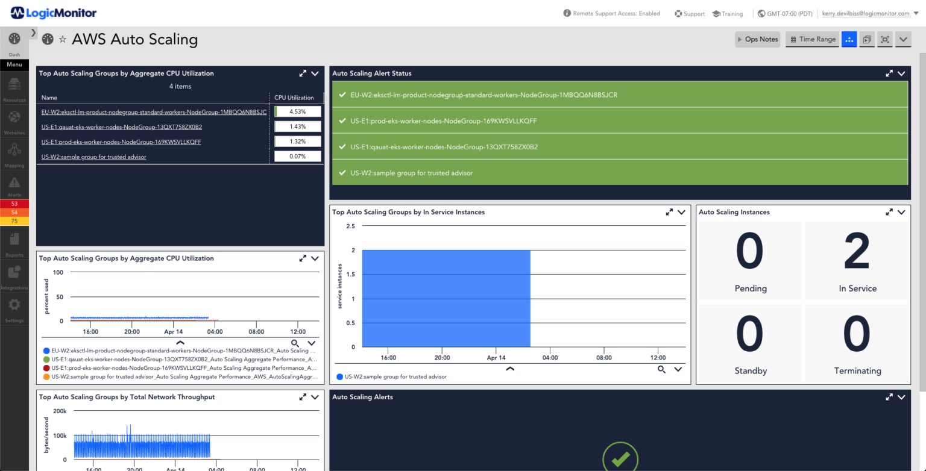Open US-W2:sample group for trusted advisor link
The image size is (926, 471).
coord(93,157)
